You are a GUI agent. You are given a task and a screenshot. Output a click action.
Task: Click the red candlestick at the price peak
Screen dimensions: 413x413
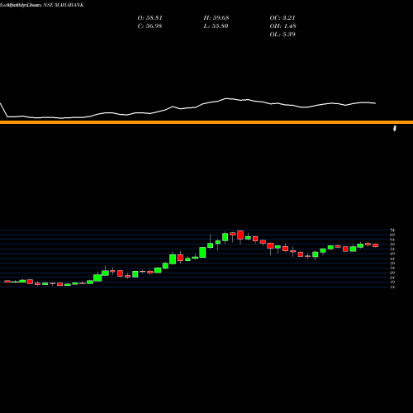[240, 235]
